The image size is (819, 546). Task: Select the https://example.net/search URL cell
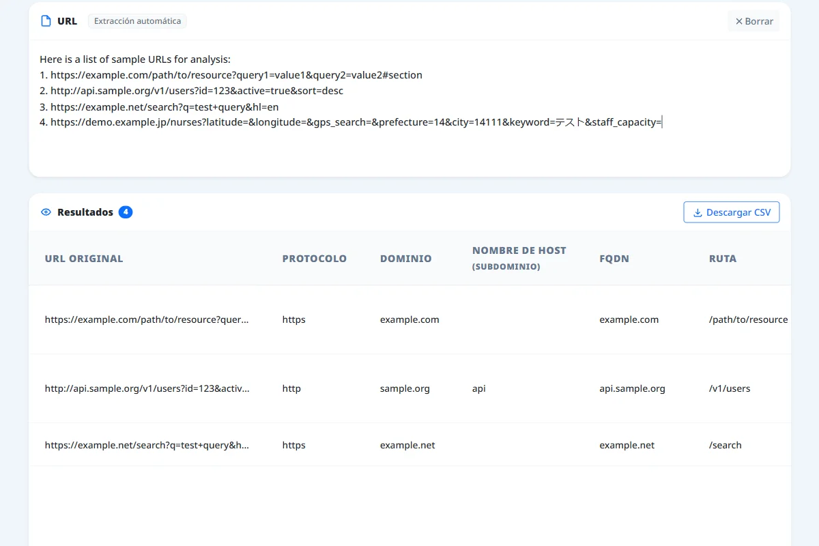pos(147,445)
